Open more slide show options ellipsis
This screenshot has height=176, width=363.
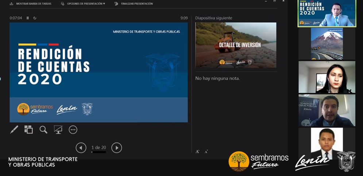click(x=73, y=129)
